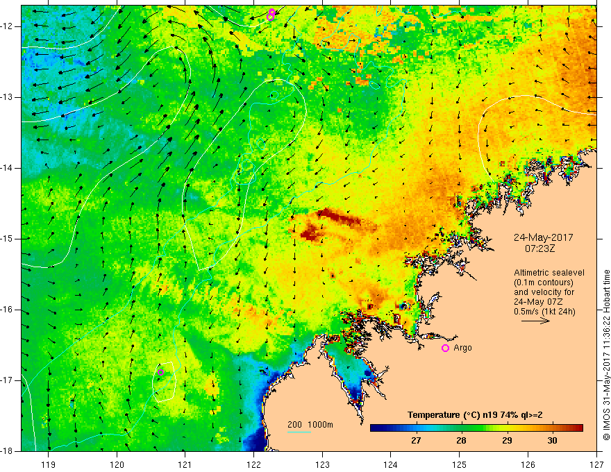
Task: Click the '24-May-2017' date text
Action: (x=543, y=237)
